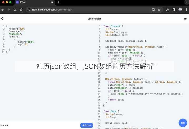Click the "data":[ line in JSON input

14,37
